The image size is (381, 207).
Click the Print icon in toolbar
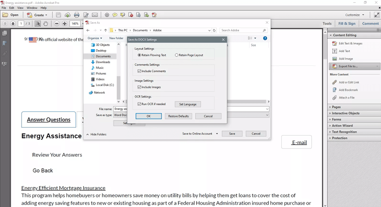[x=77, y=15]
